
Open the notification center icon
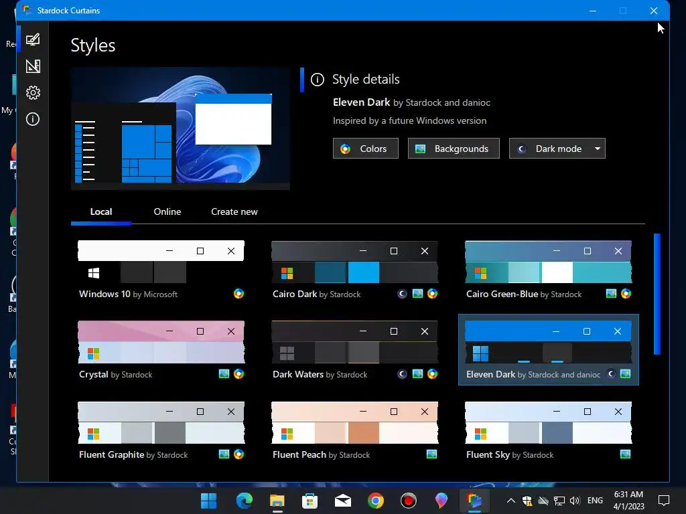coord(664,501)
